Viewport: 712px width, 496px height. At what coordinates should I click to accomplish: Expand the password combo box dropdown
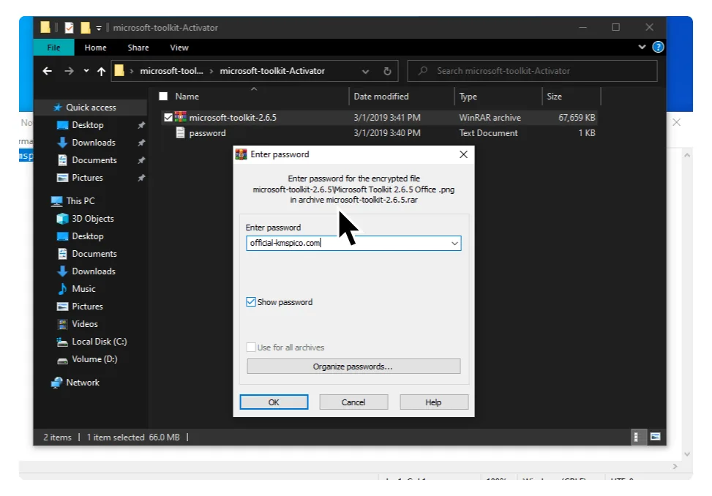click(x=454, y=244)
